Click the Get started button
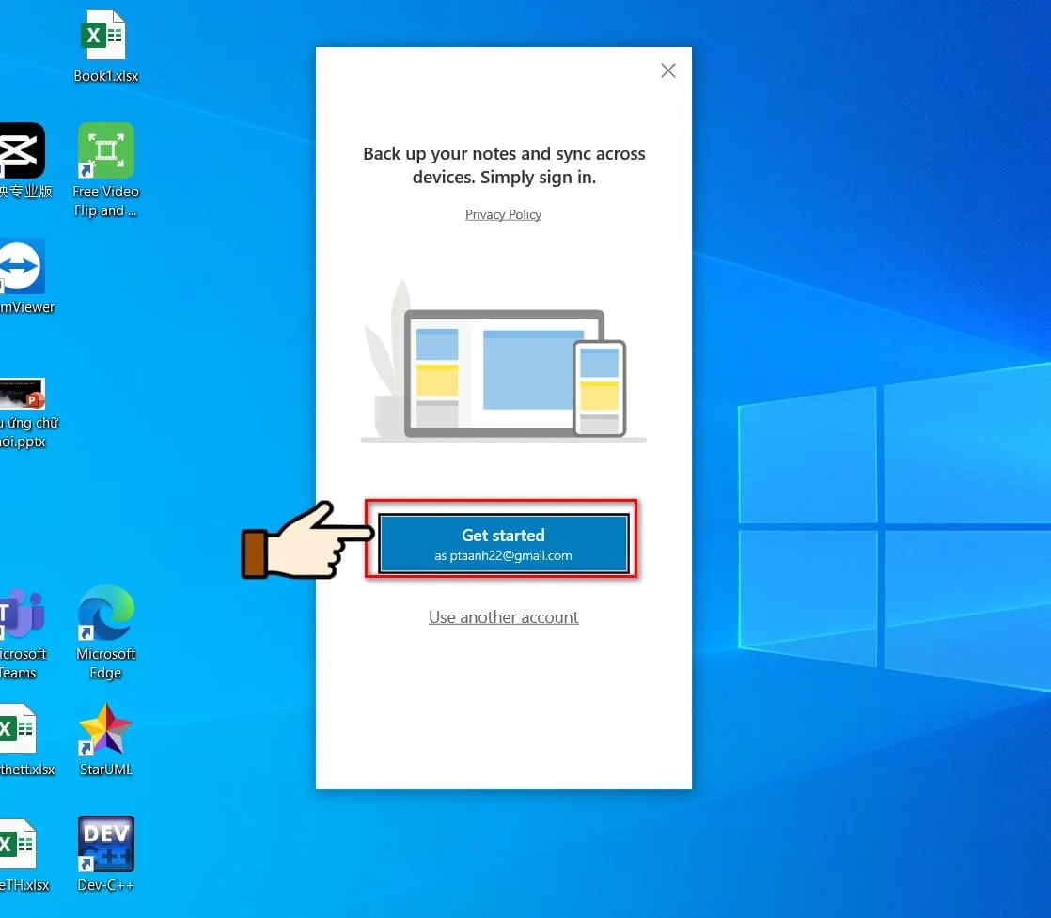This screenshot has width=1051, height=918. tap(503, 544)
